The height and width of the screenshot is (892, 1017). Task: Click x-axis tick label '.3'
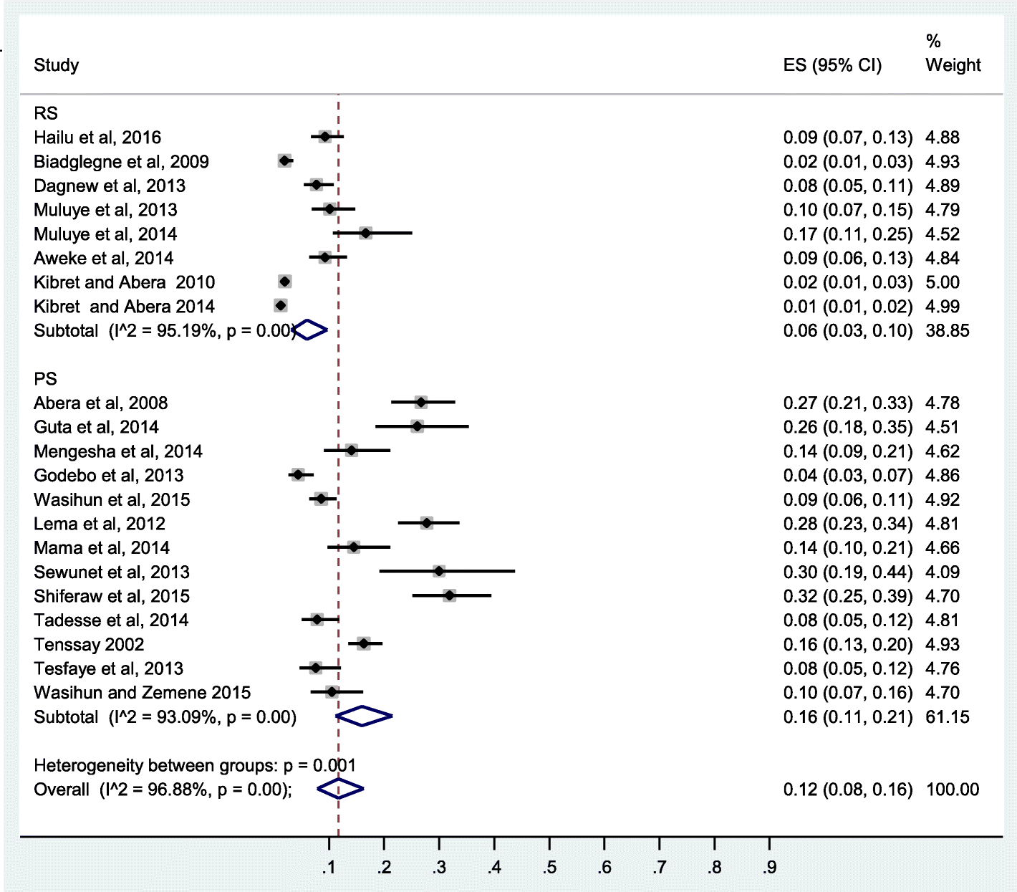[x=439, y=868]
